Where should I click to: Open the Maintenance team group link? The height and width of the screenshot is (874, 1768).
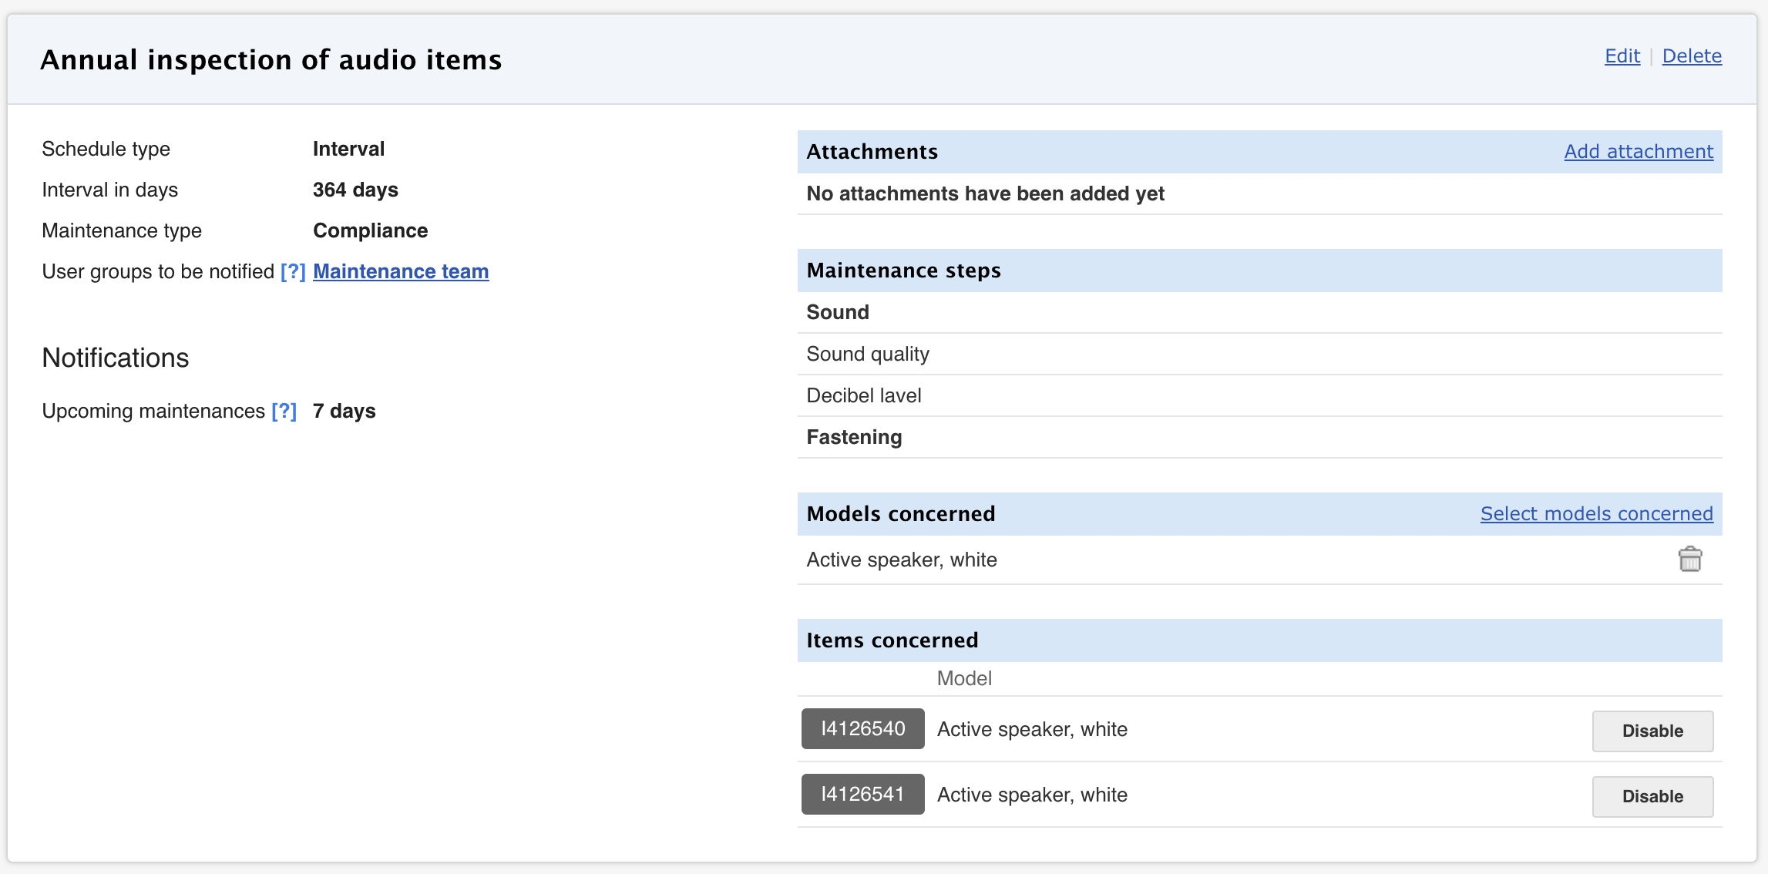pyautogui.click(x=400, y=272)
